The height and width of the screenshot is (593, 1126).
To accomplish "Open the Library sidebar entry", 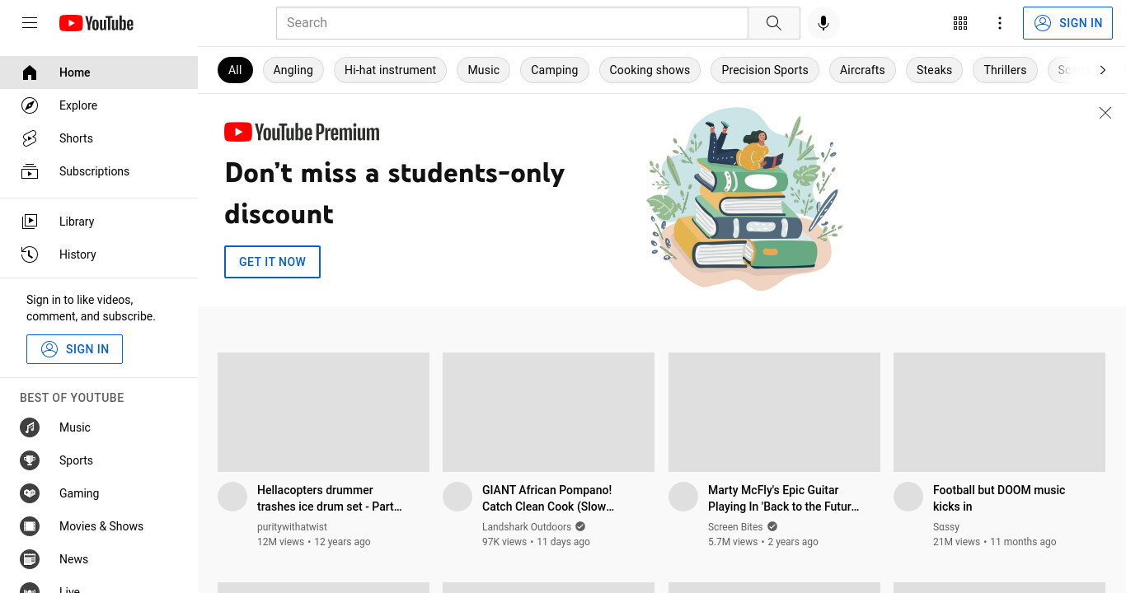I will click(99, 222).
